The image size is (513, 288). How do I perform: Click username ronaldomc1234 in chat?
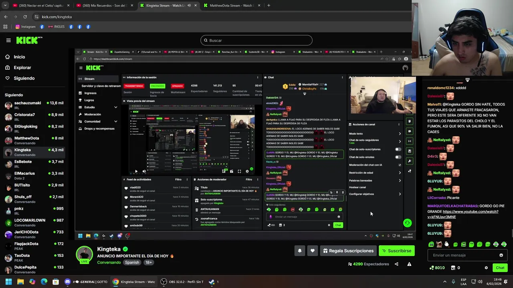[x=441, y=88]
